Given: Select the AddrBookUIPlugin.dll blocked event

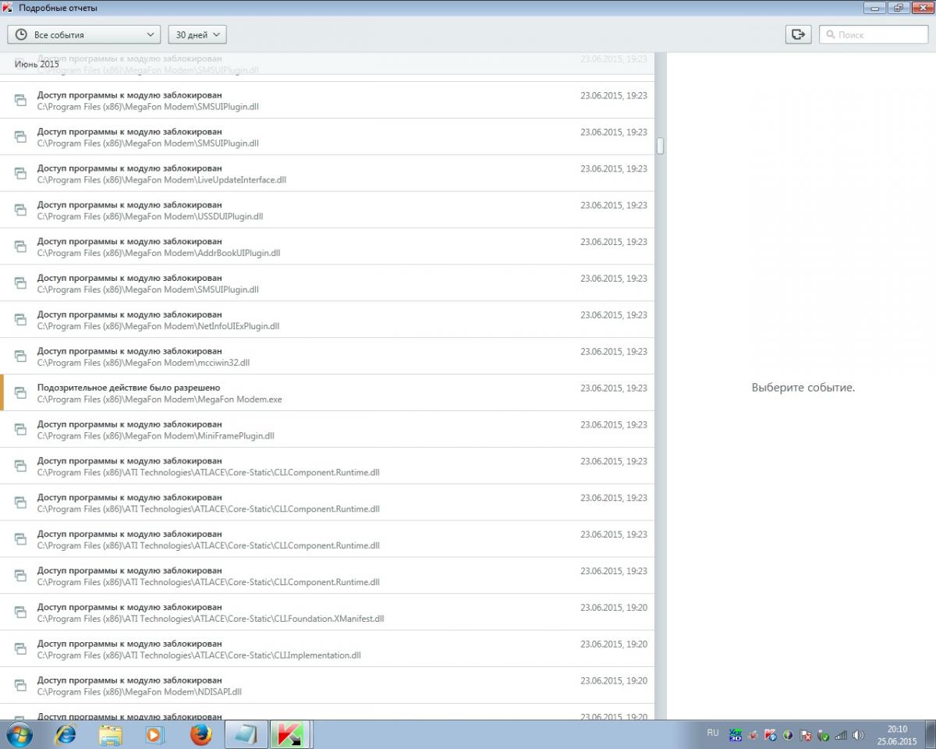Looking at the screenshot, I should [327, 247].
